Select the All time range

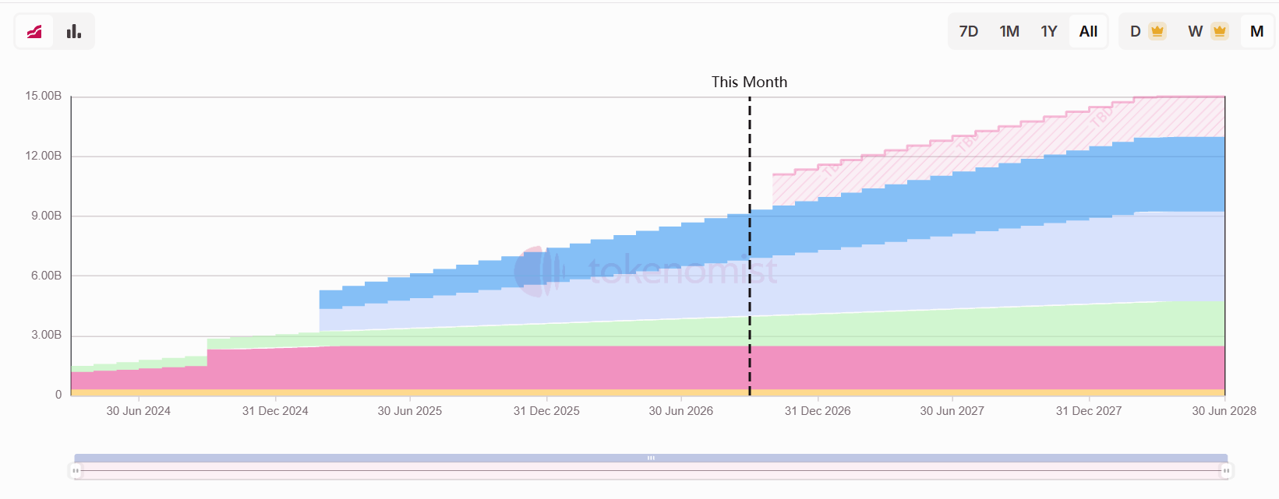(1088, 31)
